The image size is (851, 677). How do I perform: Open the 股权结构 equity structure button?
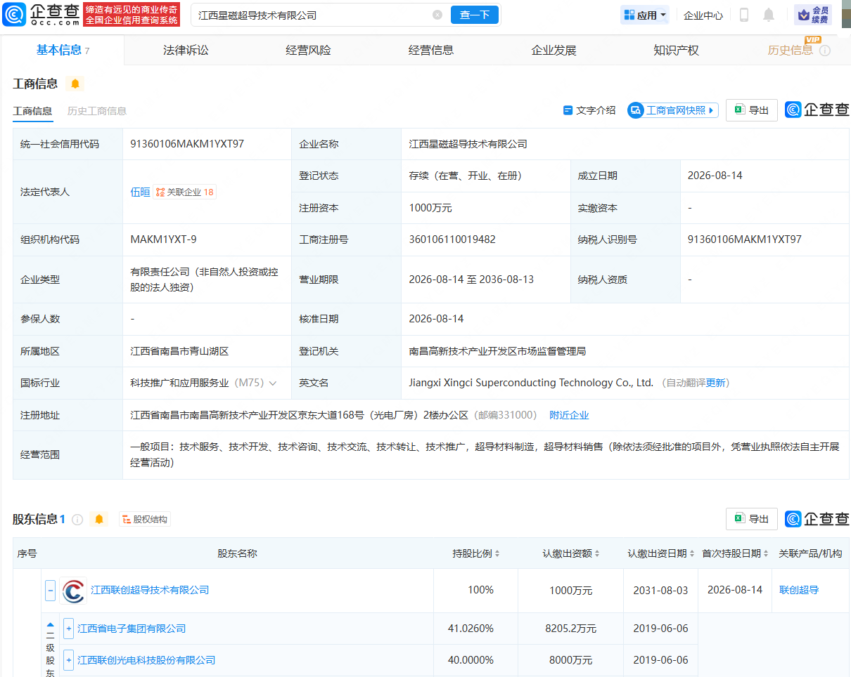[145, 520]
